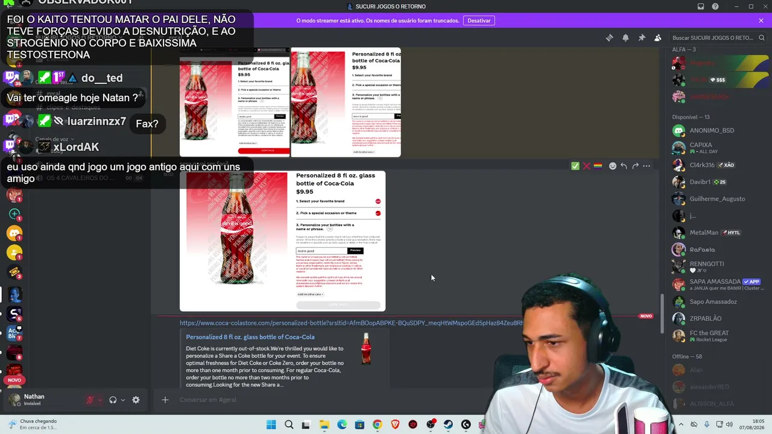Open Brave browser from taskbar
This screenshot has width=772, height=434.
point(395,424)
